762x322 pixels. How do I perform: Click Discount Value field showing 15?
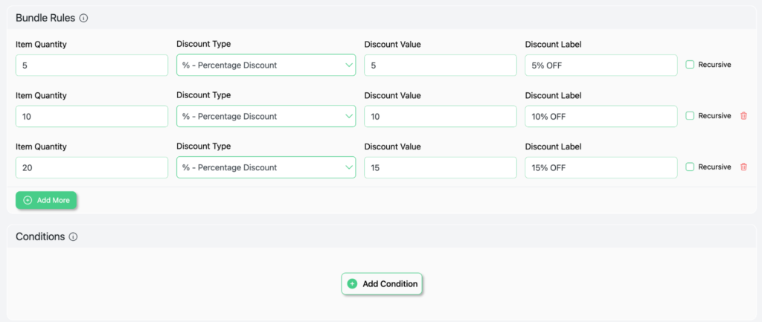440,168
